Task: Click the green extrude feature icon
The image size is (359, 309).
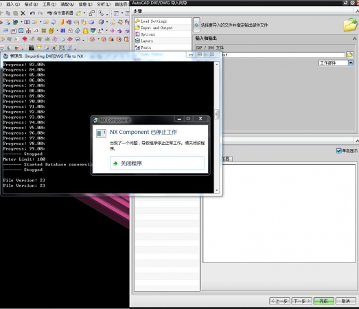Action: coord(15,22)
